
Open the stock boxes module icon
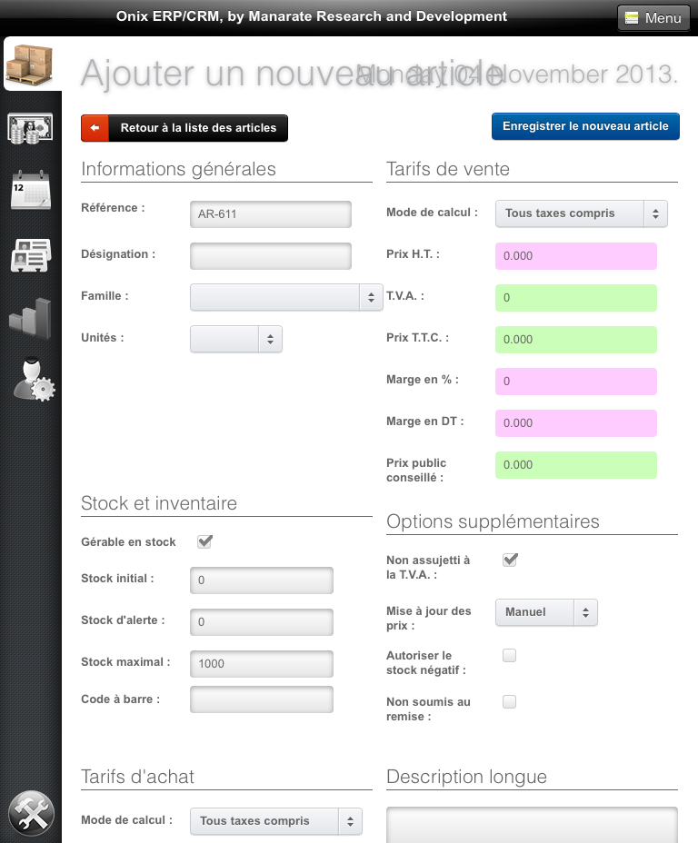click(x=30, y=65)
